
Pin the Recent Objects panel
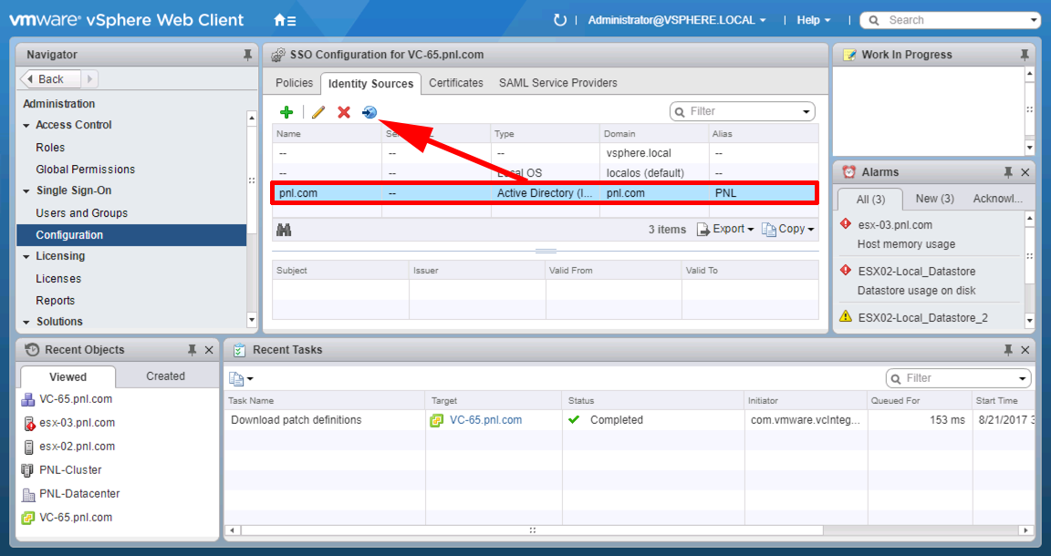(x=192, y=350)
